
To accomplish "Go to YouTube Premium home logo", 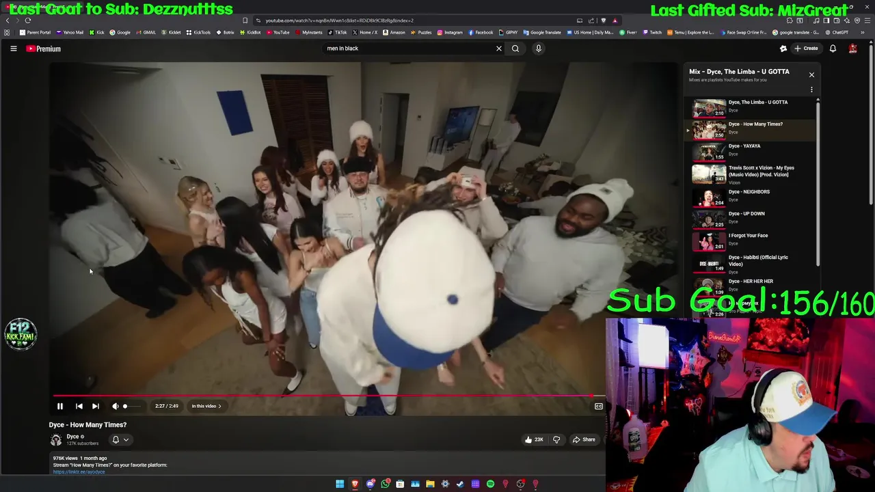I will (x=44, y=49).
